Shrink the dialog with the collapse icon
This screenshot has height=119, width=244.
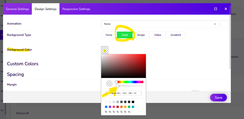[x=216, y=9]
